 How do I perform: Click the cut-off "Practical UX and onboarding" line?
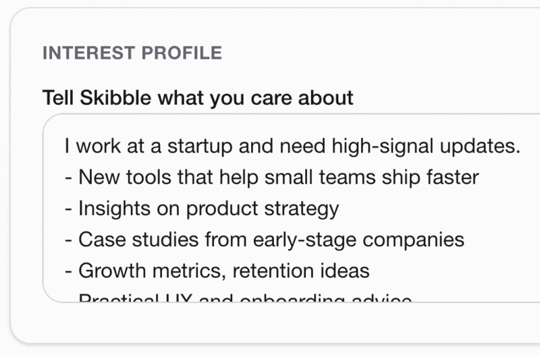point(244,298)
